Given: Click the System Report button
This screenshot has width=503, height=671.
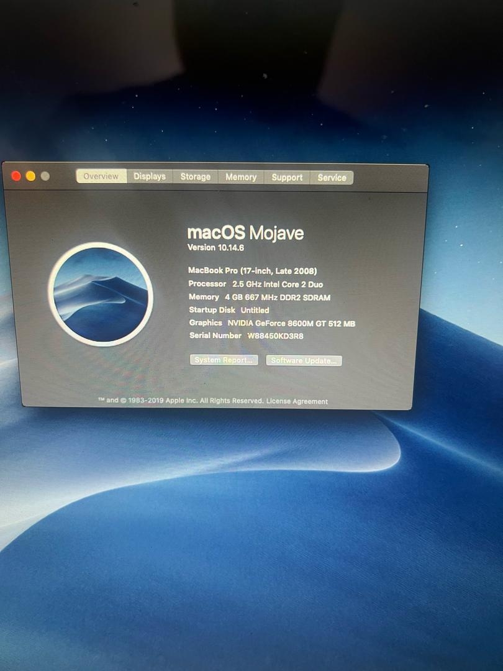Looking at the screenshot, I should click(224, 360).
